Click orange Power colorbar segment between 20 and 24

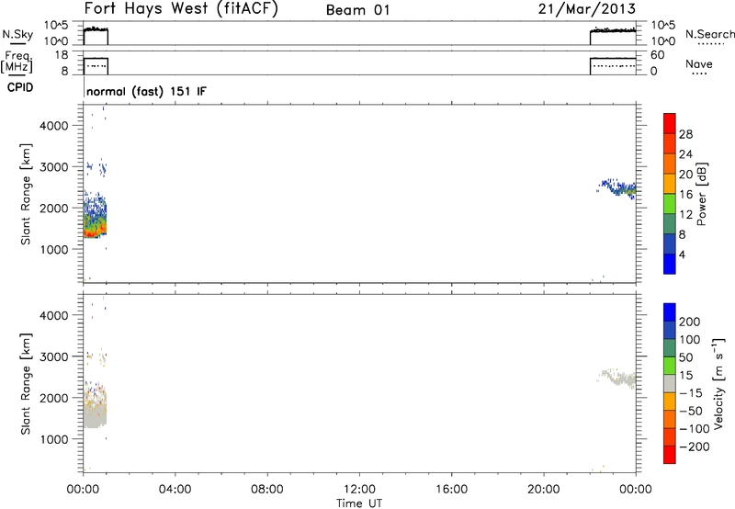pyautogui.click(x=670, y=164)
